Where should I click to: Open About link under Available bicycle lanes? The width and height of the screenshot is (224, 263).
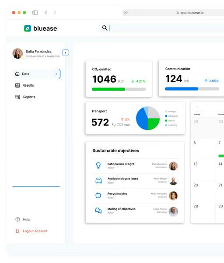111,182
